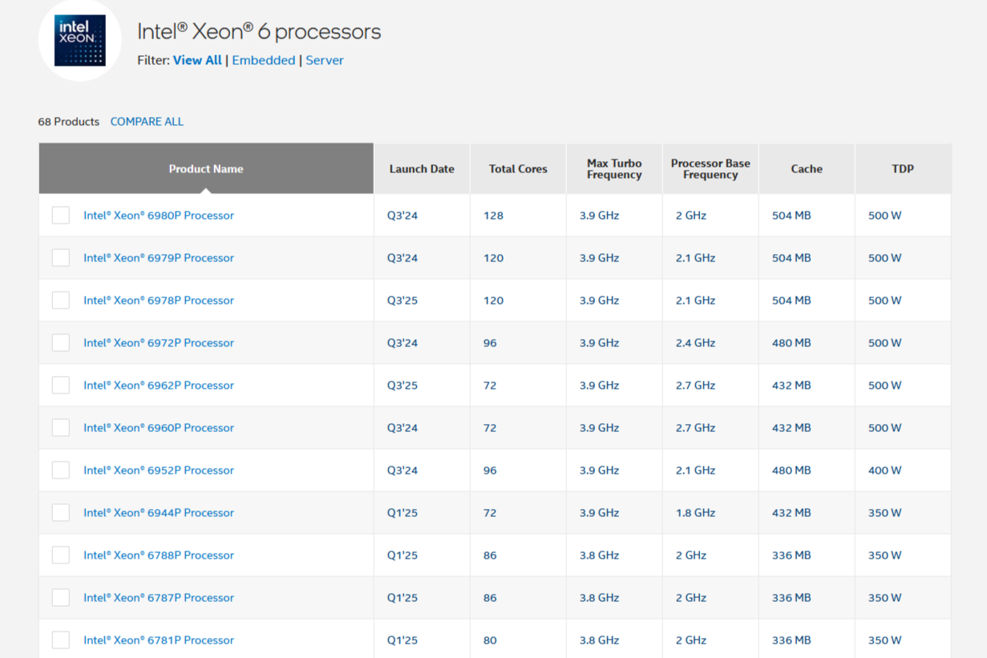987x658 pixels.
Task: Sort the table by Total Cores
Action: tap(517, 168)
